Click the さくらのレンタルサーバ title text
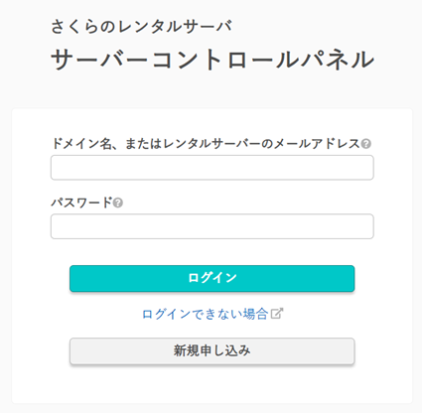 click(142, 27)
